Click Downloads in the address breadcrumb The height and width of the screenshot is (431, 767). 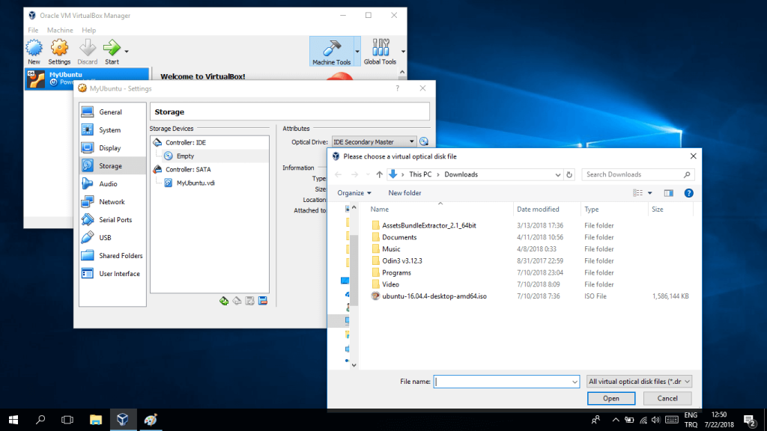[x=461, y=174]
